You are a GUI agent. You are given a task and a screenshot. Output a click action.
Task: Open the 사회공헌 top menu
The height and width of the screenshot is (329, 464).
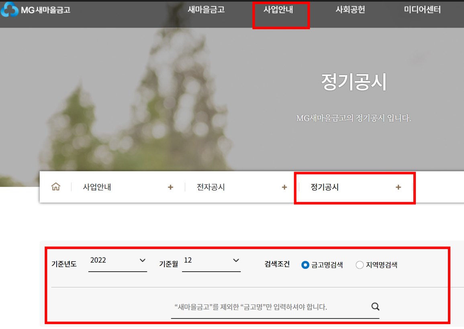[350, 10]
